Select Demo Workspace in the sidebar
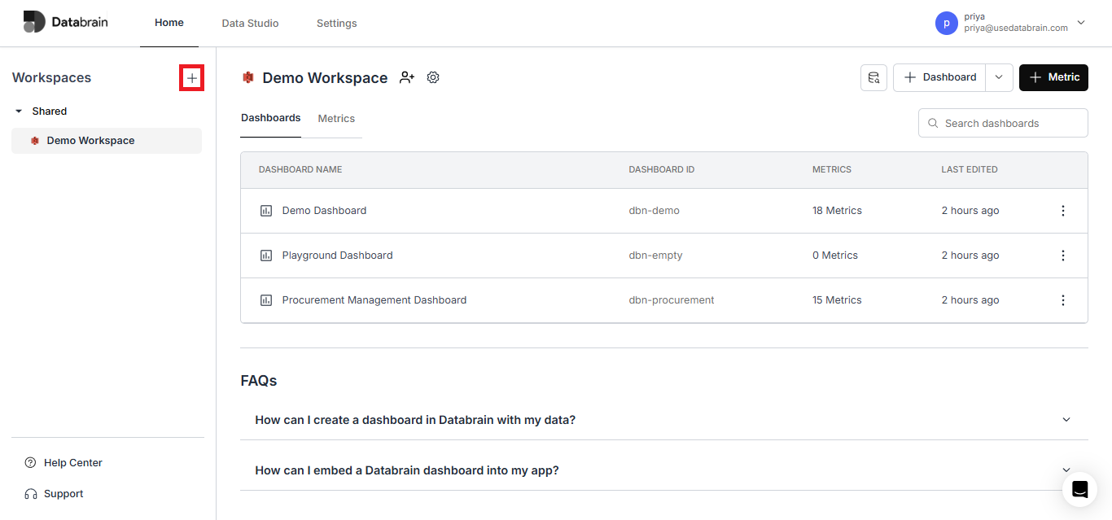The image size is (1112, 520). pyautogui.click(x=107, y=141)
